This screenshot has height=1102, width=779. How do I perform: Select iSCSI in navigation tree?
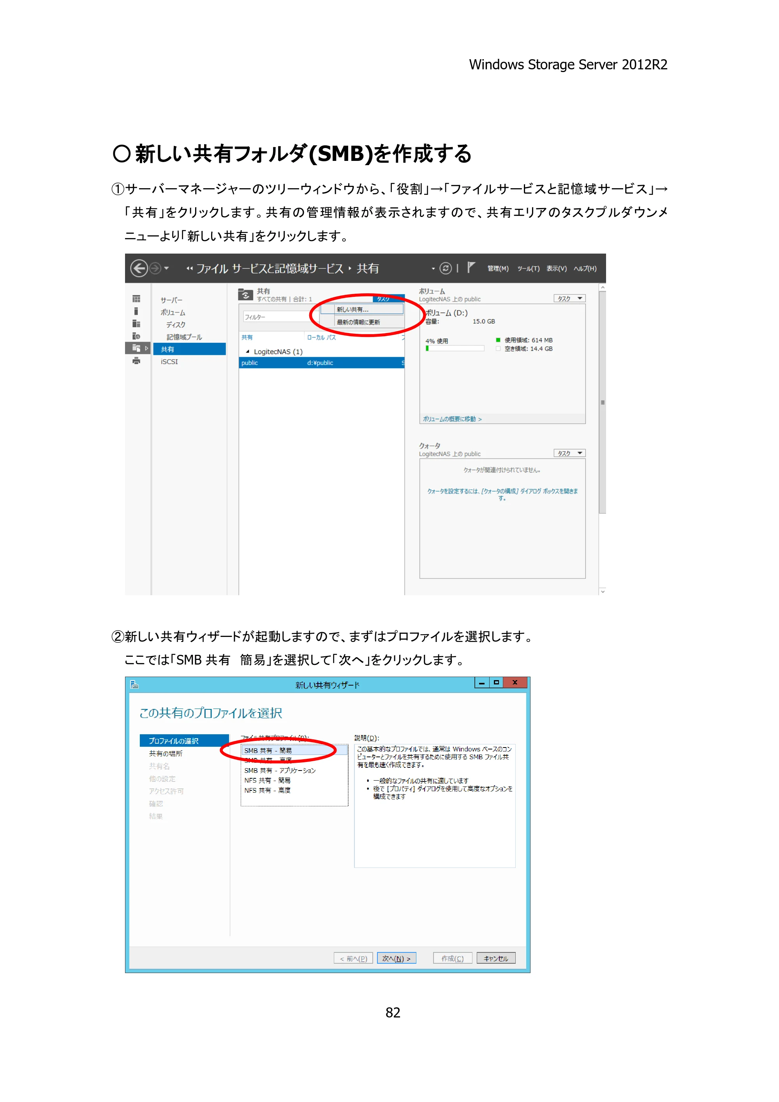(169, 361)
